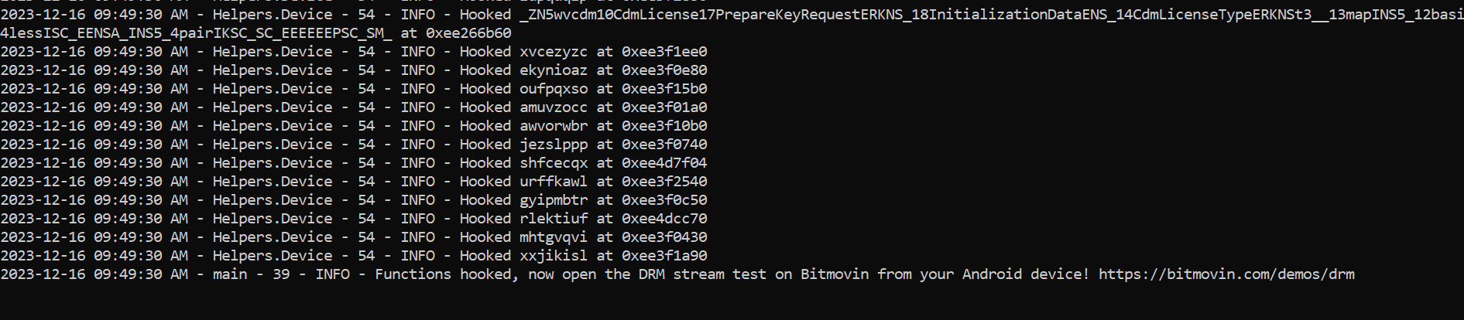Viewport: 1464px width, 320px height.
Task: Open the bitmovin.com/demos/drm link
Action: click(x=1226, y=274)
